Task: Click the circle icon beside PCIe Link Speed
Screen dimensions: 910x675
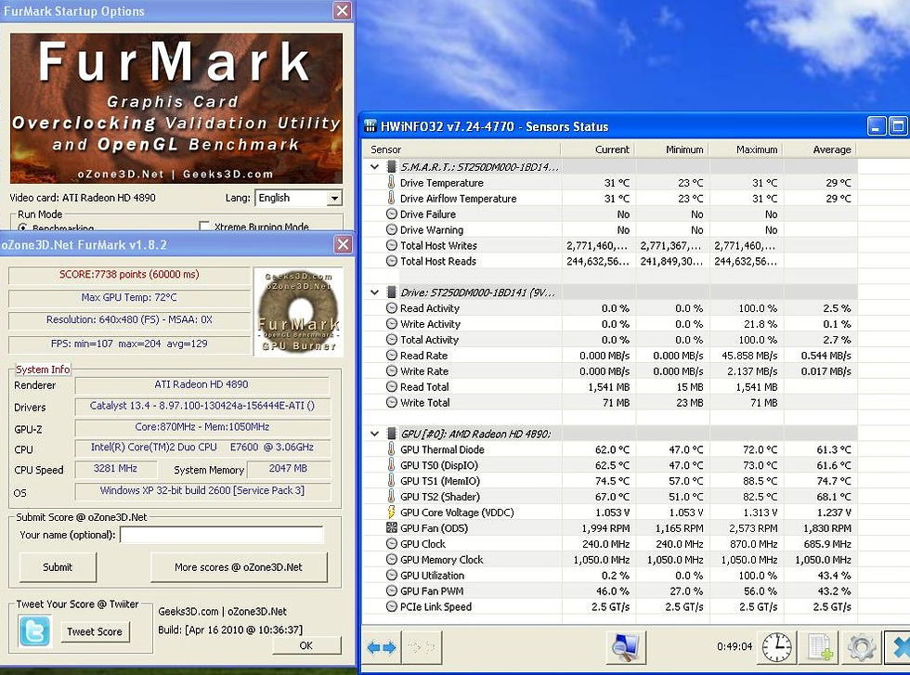Action: pos(392,606)
